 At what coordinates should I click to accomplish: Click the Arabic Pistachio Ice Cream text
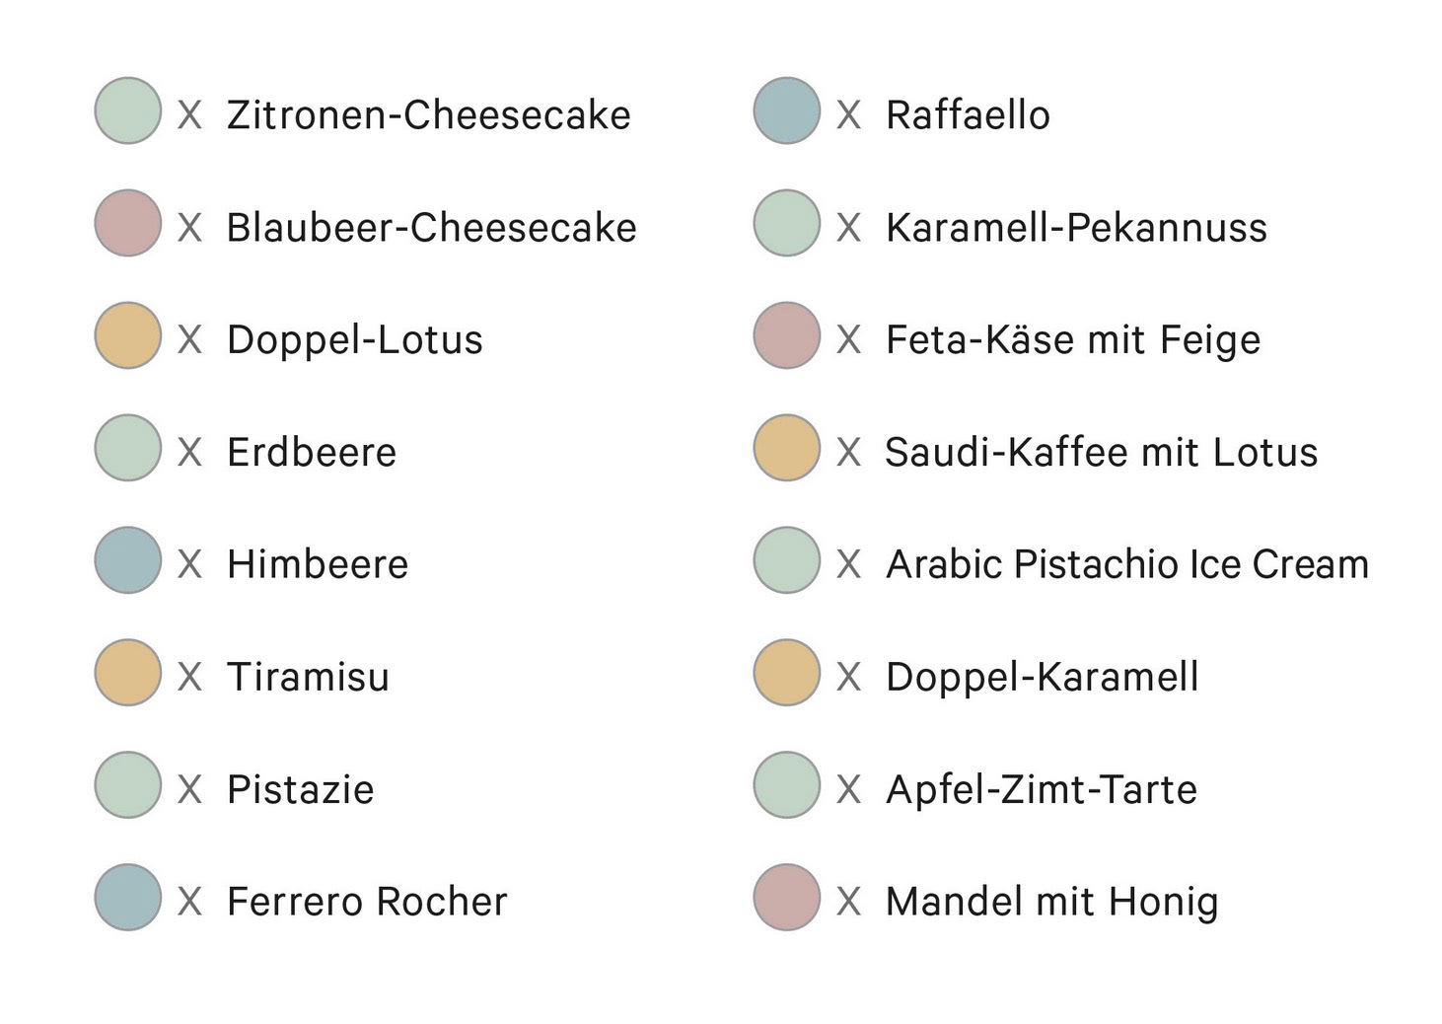pos(1126,564)
